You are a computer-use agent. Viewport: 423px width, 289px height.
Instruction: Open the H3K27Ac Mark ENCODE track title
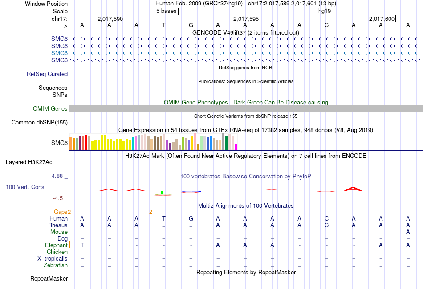click(246, 156)
